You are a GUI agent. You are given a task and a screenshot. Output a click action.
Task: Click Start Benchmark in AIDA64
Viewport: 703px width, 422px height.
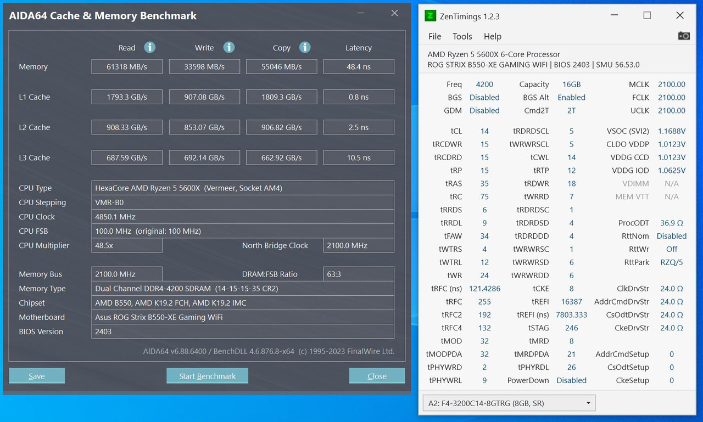pos(207,376)
